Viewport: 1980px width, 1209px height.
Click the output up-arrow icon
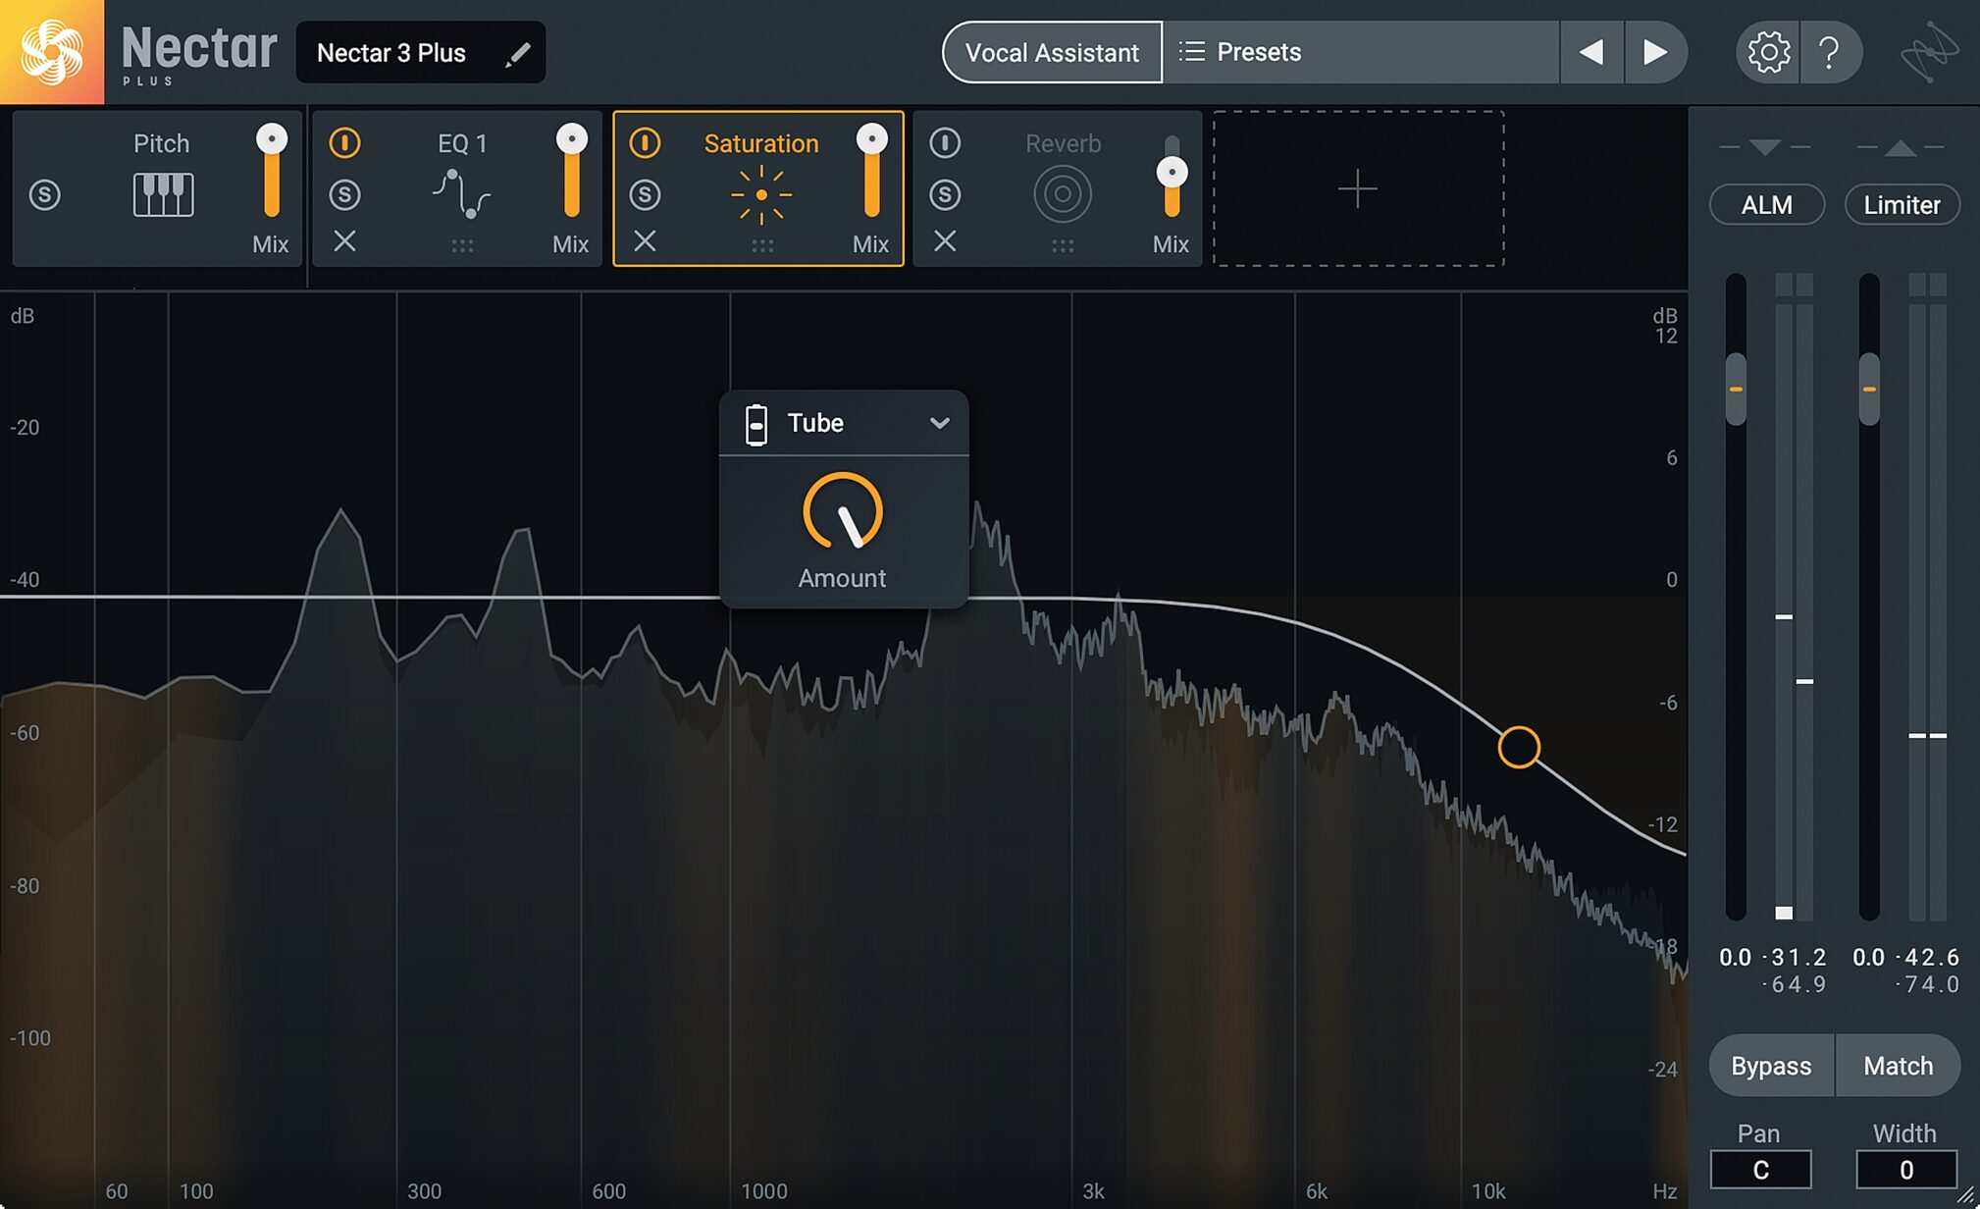1901,147
